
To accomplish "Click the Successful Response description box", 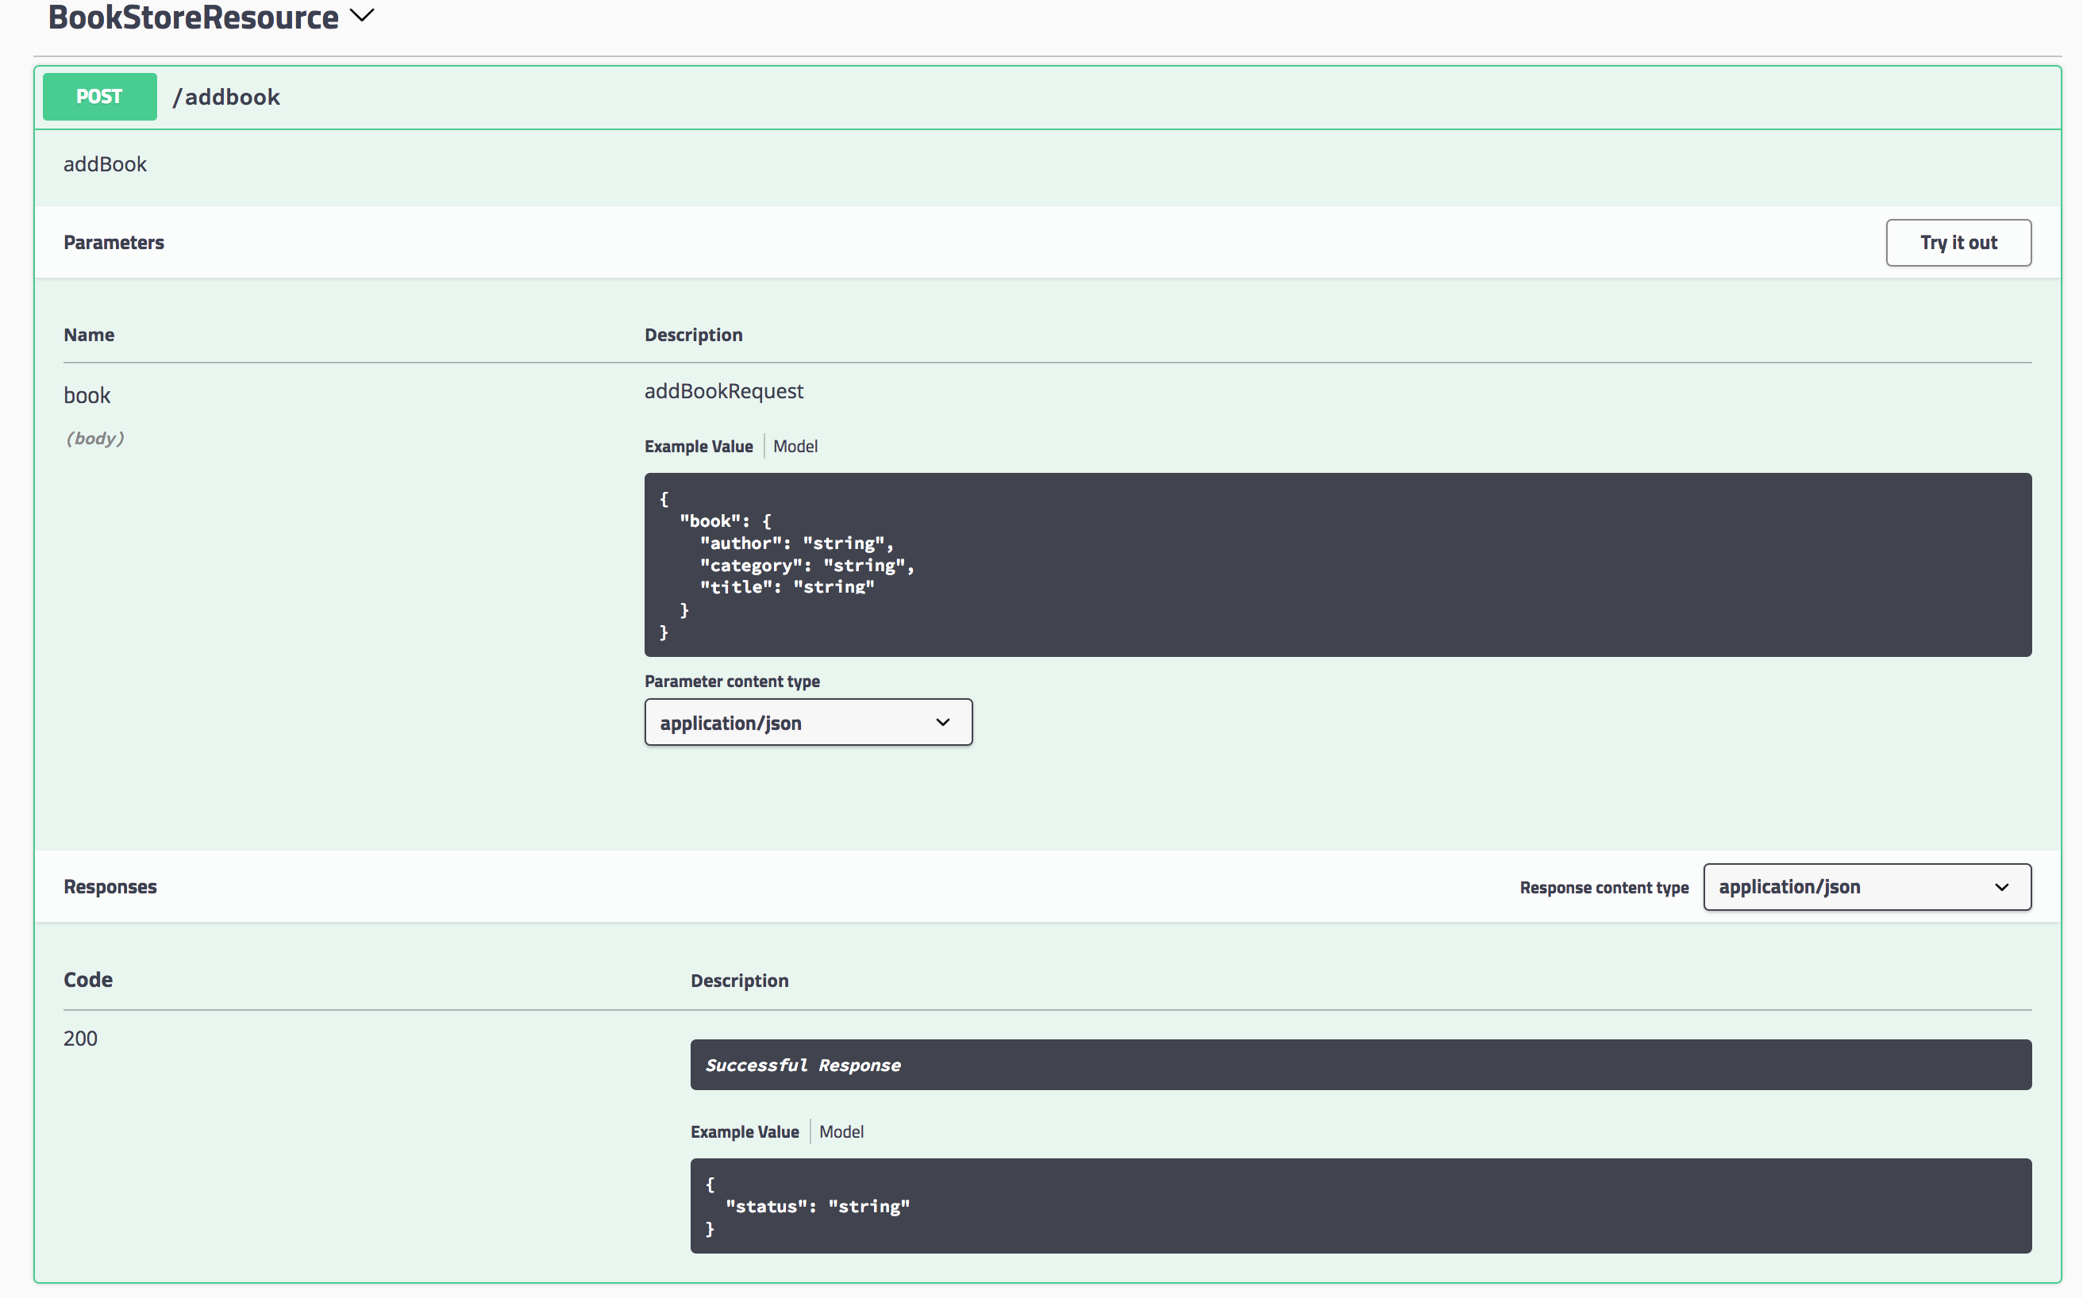I will click(x=1360, y=1065).
